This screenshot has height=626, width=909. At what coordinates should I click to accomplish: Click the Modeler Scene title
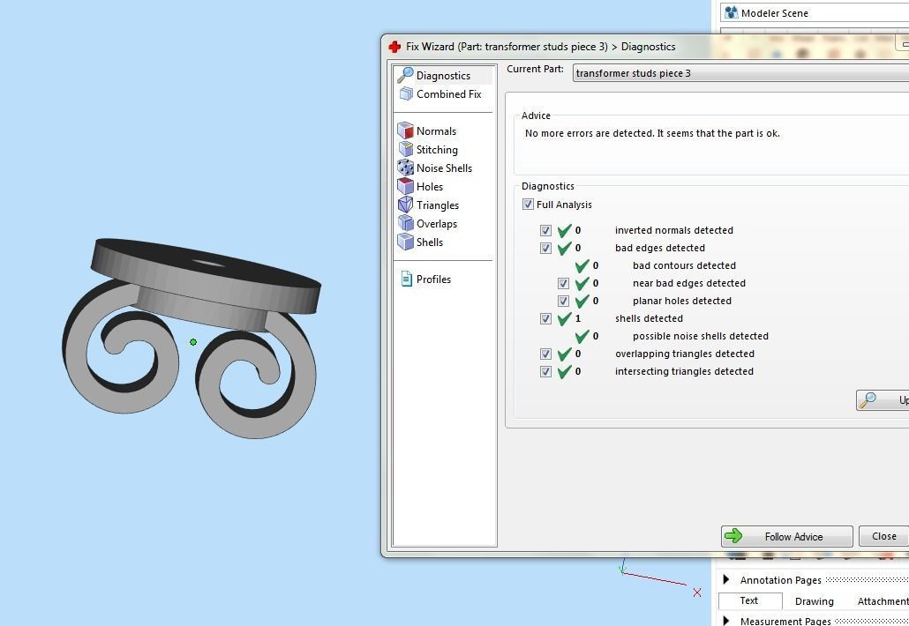tap(774, 12)
